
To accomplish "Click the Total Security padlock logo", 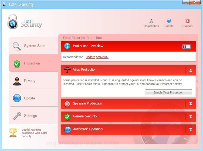I will (x=13, y=21).
